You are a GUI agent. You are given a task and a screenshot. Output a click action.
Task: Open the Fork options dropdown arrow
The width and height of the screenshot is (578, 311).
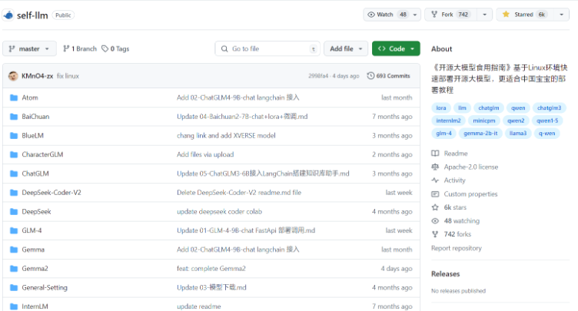[485, 15]
